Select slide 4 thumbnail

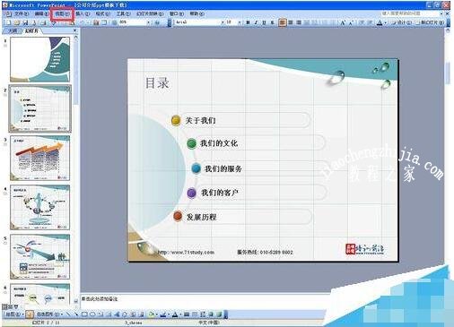(39, 207)
